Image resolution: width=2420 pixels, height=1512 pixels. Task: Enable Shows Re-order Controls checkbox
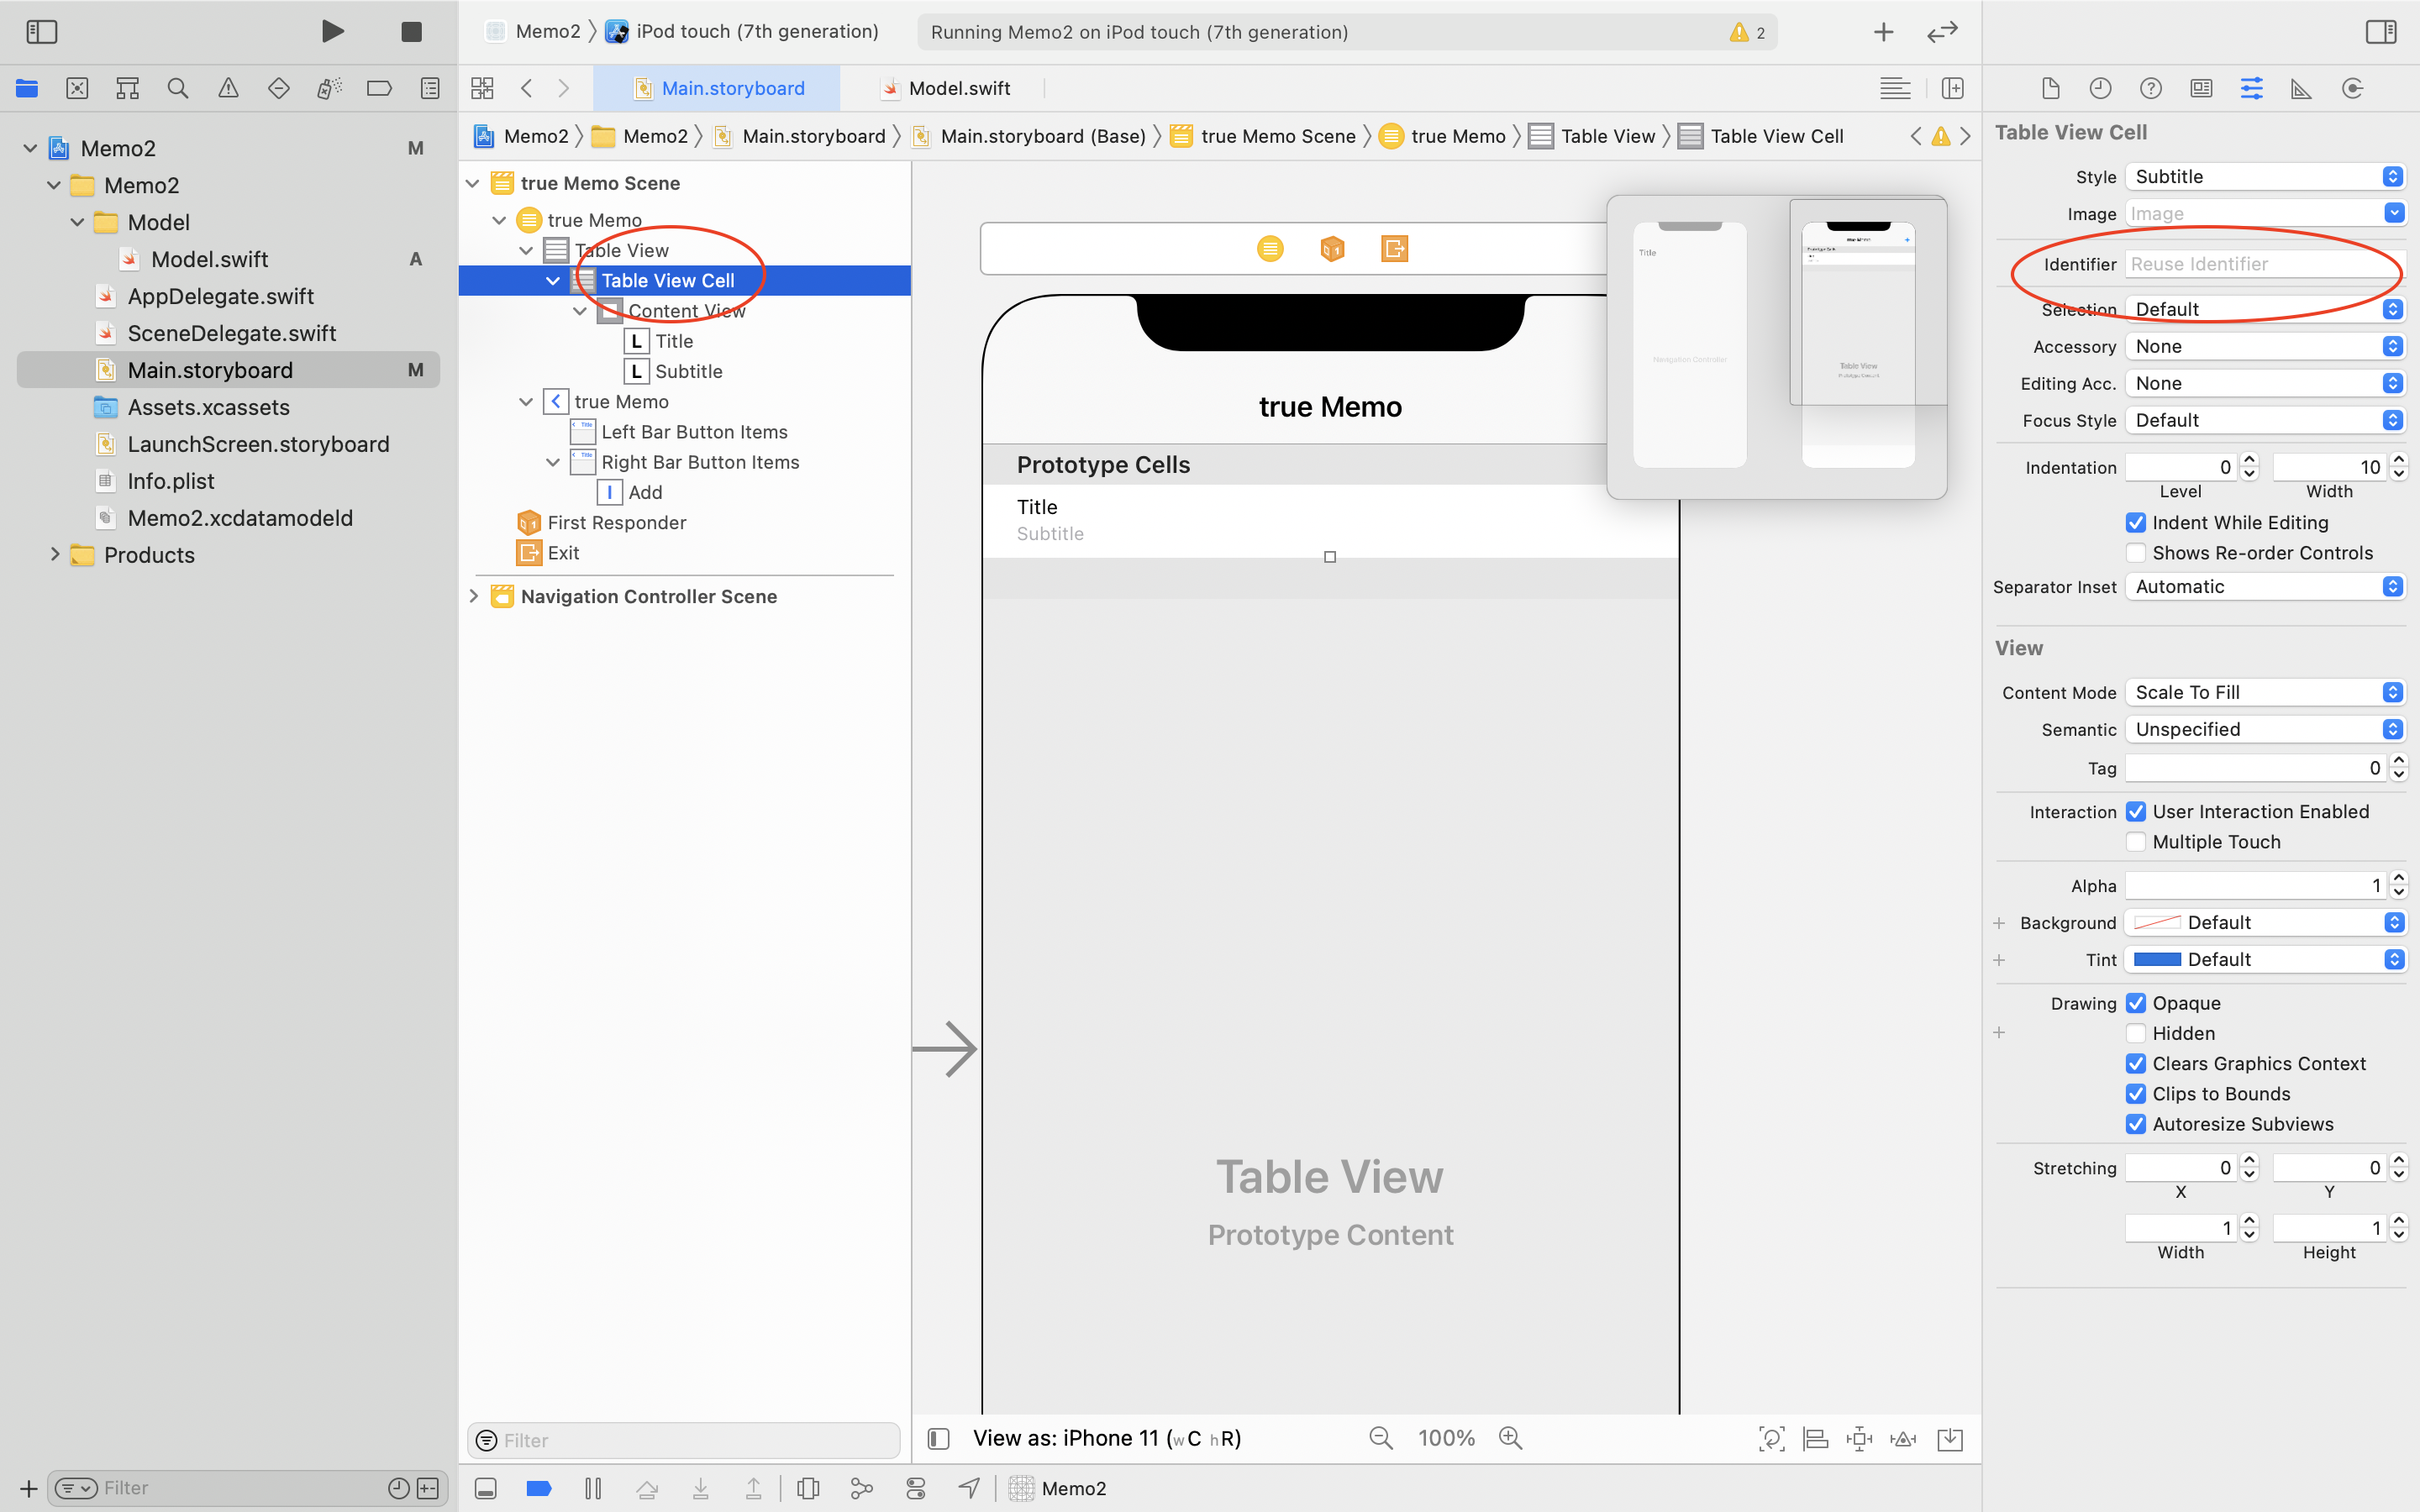click(x=2136, y=553)
